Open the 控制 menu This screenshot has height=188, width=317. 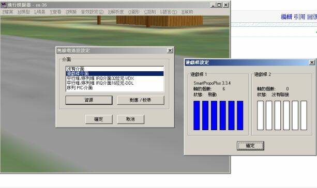coord(150,12)
